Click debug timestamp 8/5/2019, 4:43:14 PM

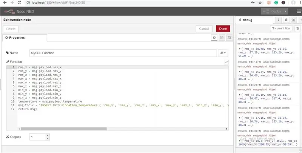(x=250, y=62)
